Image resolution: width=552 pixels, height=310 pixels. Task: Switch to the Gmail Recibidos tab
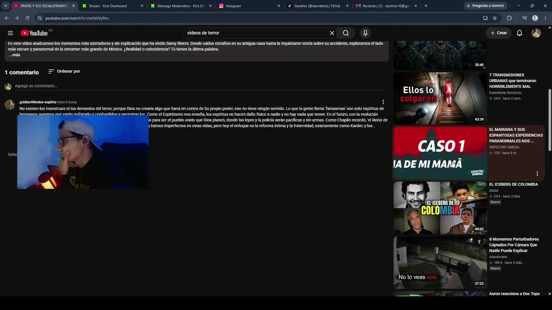(x=386, y=6)
